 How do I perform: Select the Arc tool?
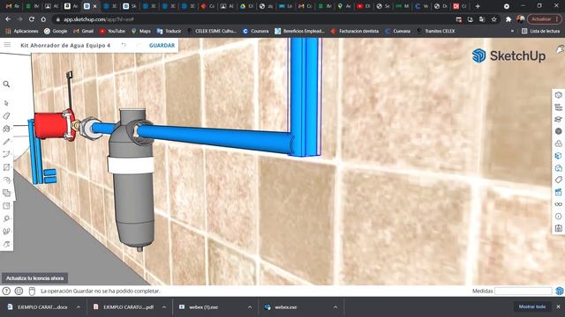point(6,154)
